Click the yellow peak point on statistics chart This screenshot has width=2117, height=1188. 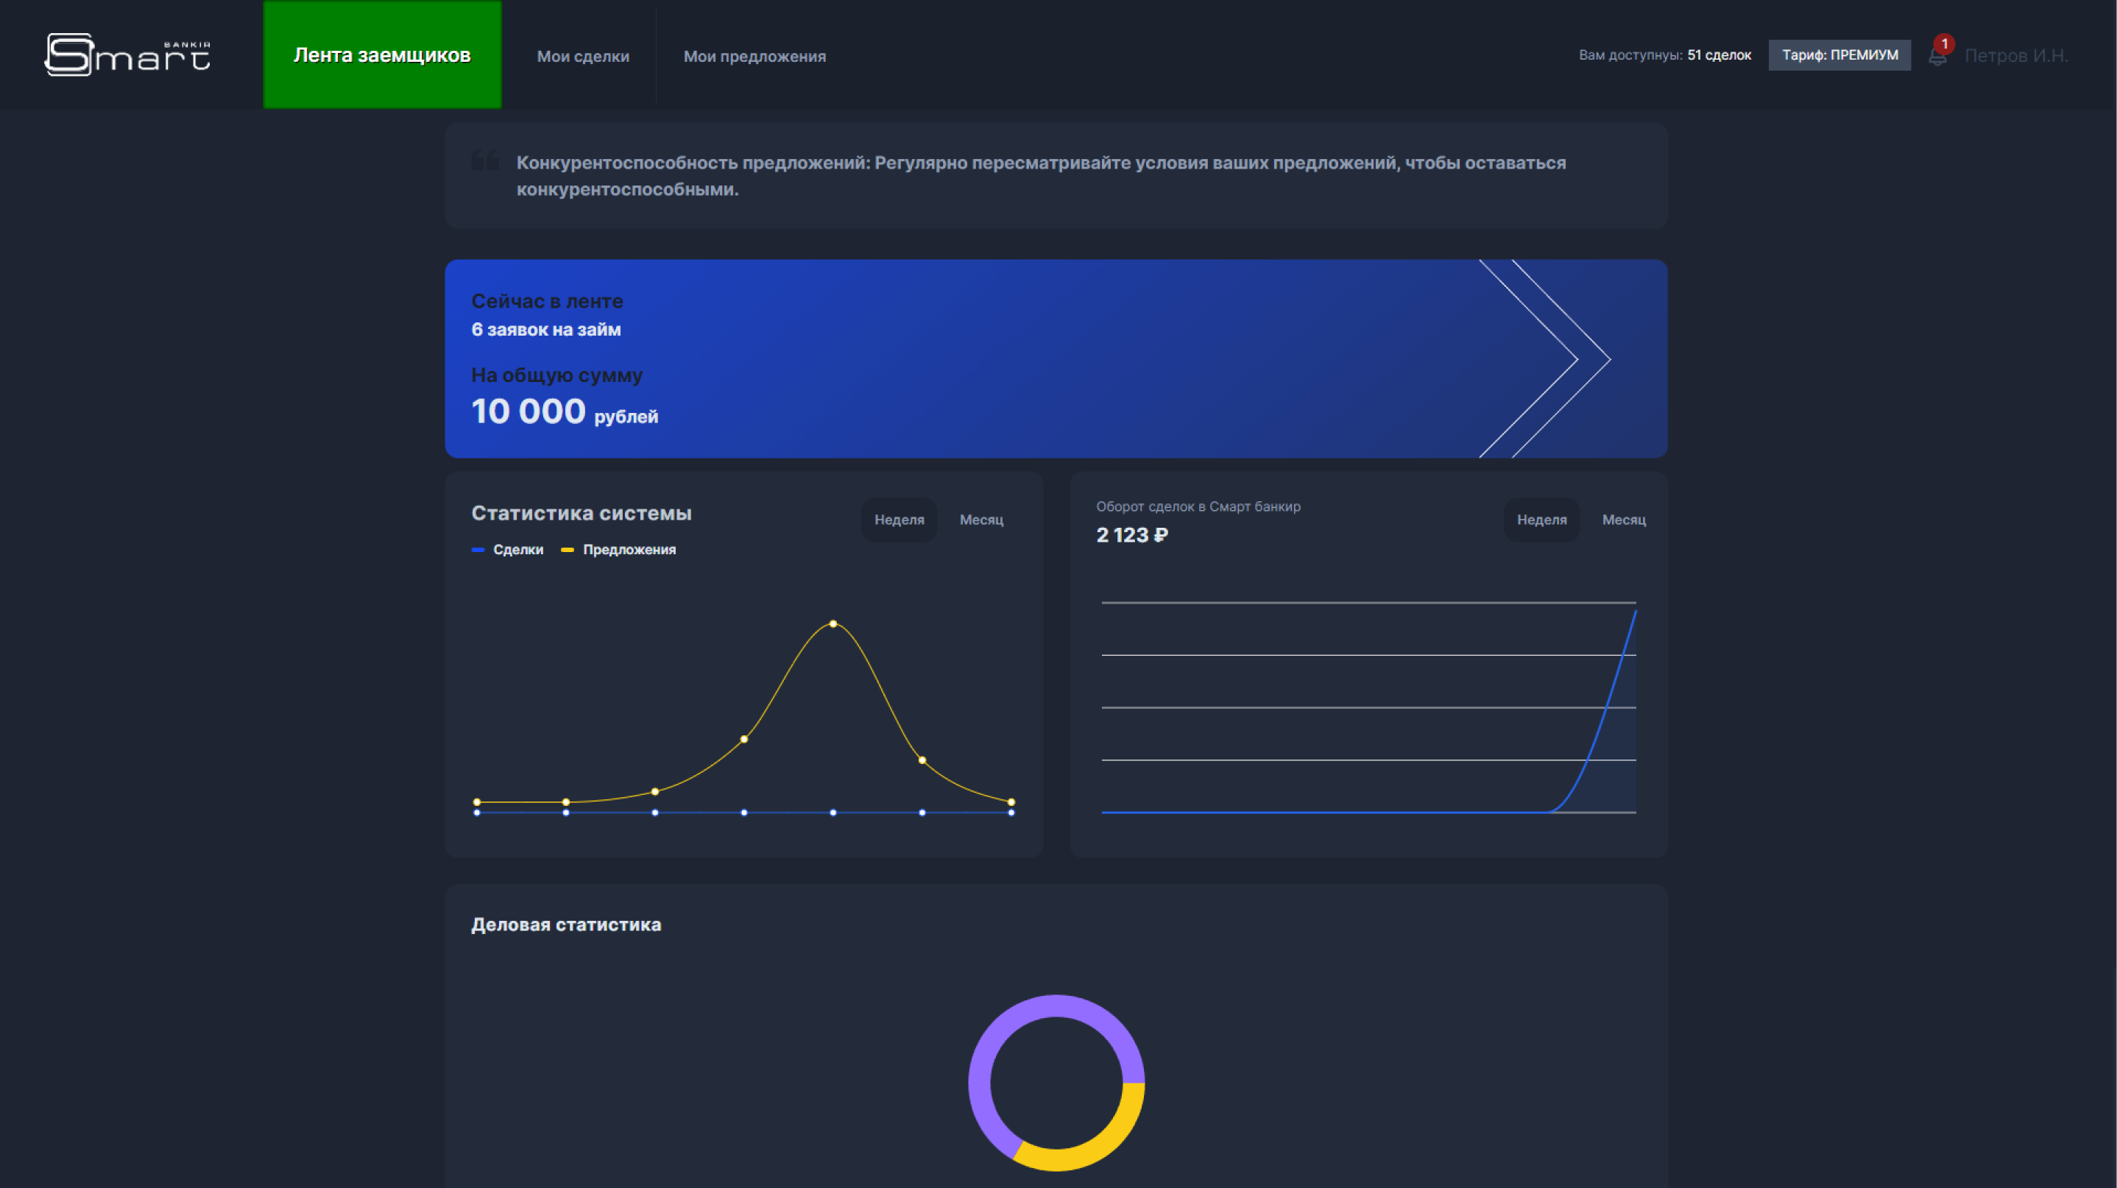pyautogui.click(x=833, y=623)
